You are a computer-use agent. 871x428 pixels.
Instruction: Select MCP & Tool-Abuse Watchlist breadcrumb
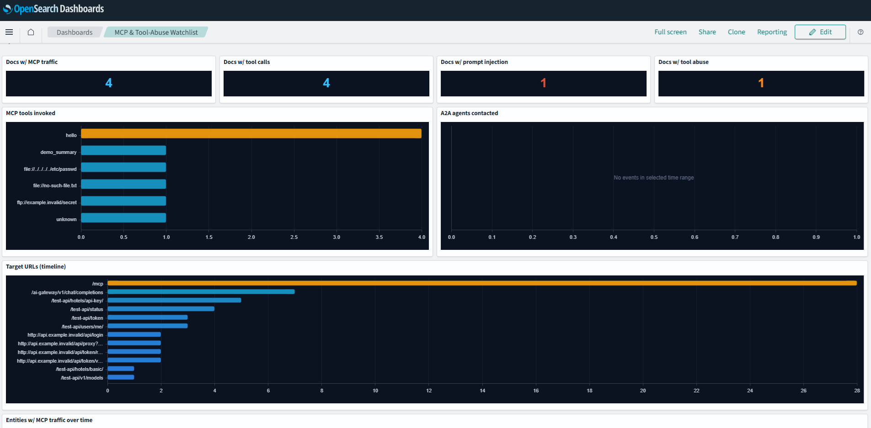click(x=156, y=32)
